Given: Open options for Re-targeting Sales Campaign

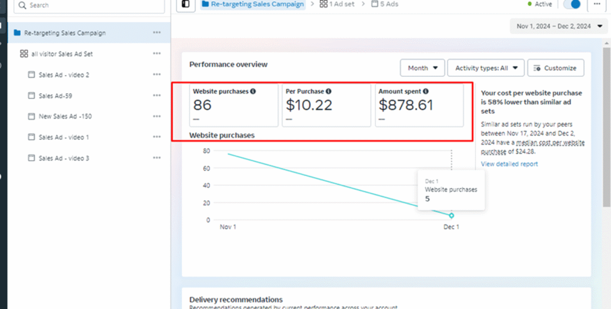Looking at the screenshot, I should pyautogui.click(x=156, y=33).
